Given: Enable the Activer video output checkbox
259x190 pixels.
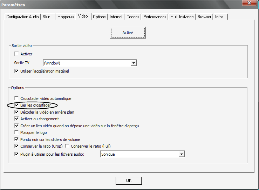Looking at the screenshot, I should tap(16, 54).
